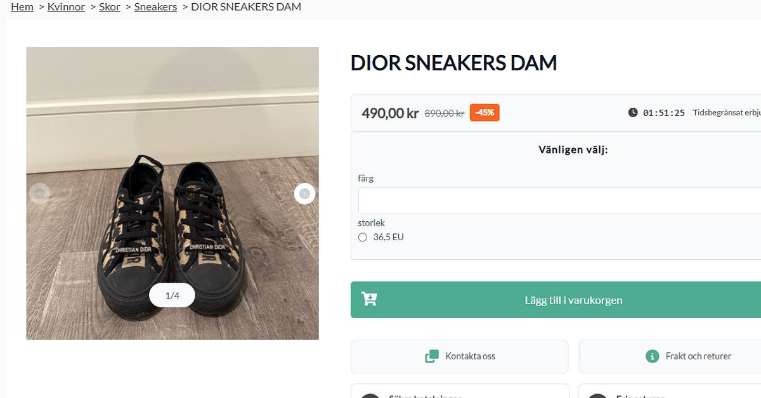This screenshot has height=398, width=761.
Task: Open Frakt och returer information
Action: coord(670,356)
